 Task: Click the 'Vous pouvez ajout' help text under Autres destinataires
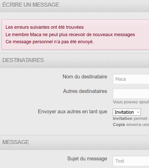tap(131, 102)
